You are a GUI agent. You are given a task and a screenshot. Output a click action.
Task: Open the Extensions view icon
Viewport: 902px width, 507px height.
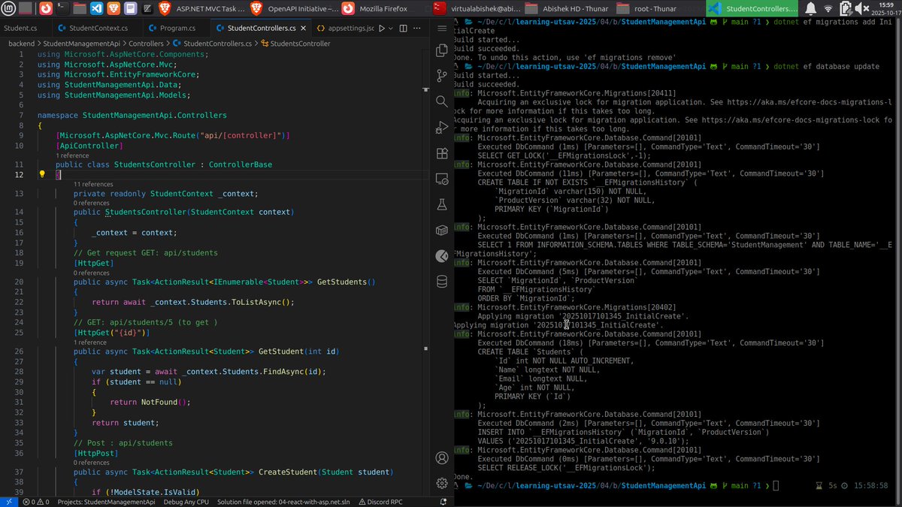[x=441, y=153]
